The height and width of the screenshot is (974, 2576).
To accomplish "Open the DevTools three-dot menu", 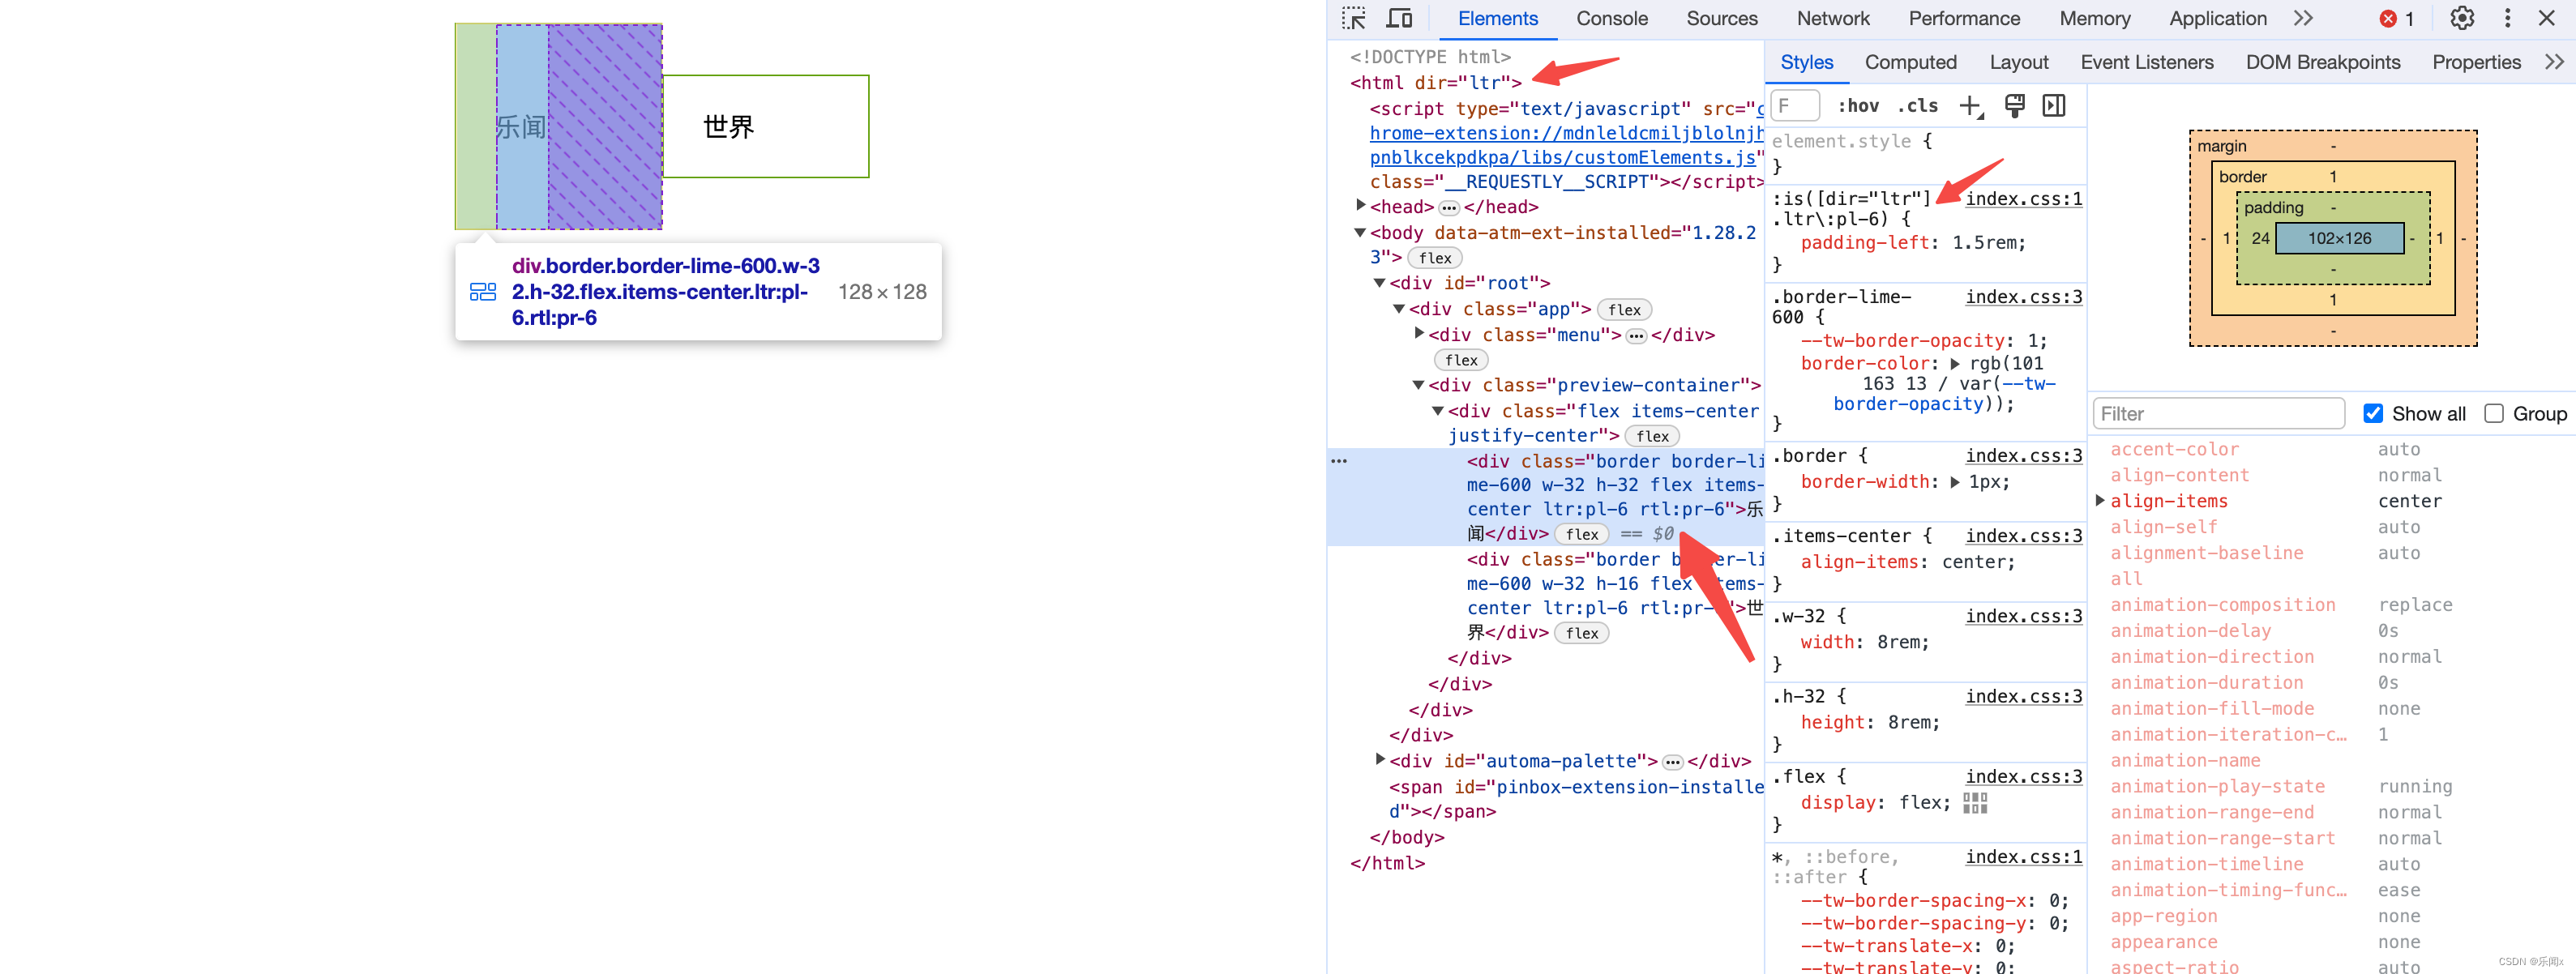I will [2507, 19].
